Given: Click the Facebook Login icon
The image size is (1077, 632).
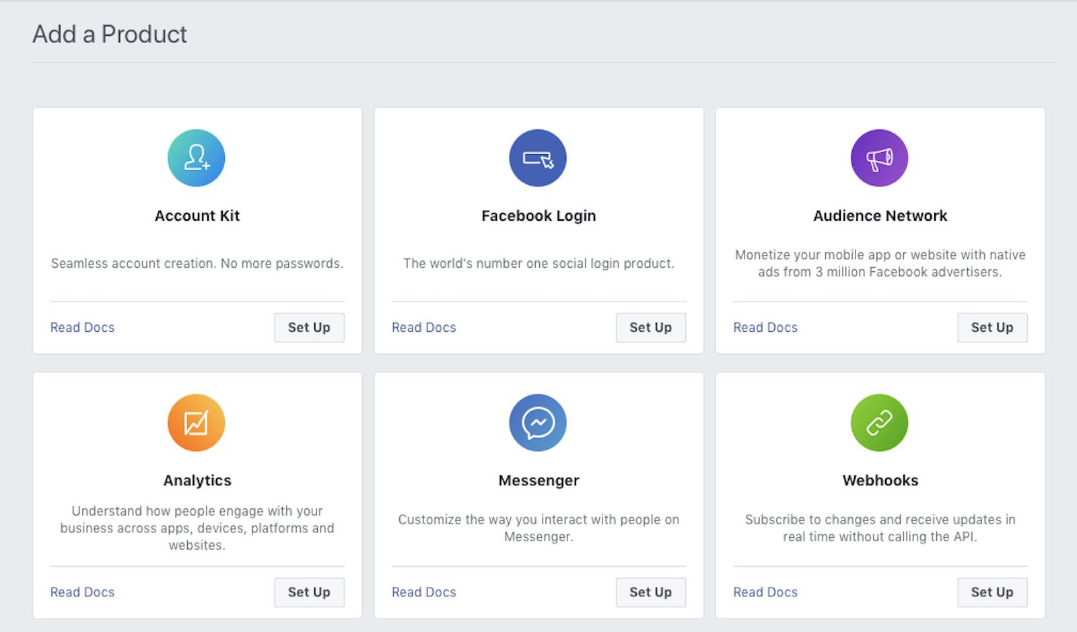Looking at the screenshot, I should [x=538, y=158].
